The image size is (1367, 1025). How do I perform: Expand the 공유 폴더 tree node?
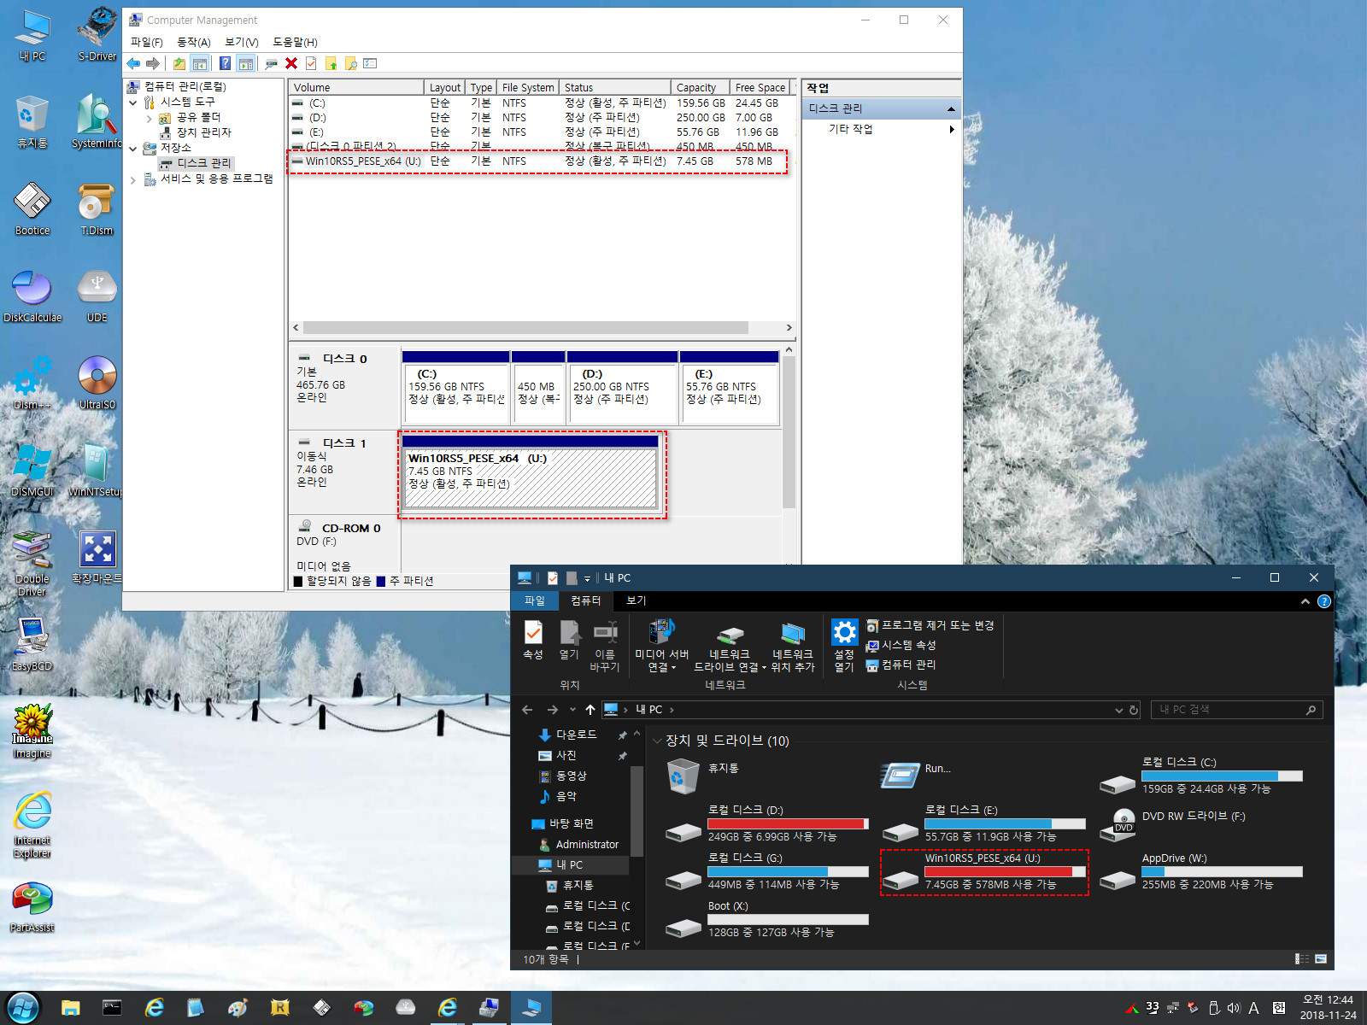tap(149, 118)
